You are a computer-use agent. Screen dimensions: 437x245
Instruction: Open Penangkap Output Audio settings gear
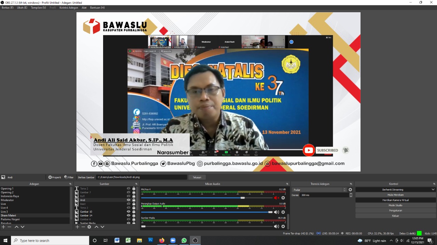(283, 212)
